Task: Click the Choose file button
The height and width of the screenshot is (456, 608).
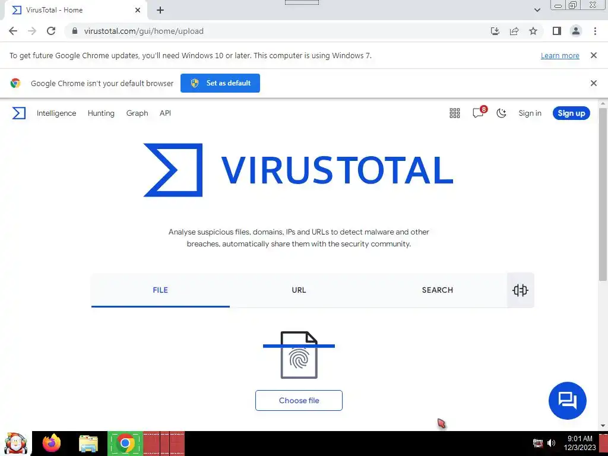Action: [x=299, y=401]
